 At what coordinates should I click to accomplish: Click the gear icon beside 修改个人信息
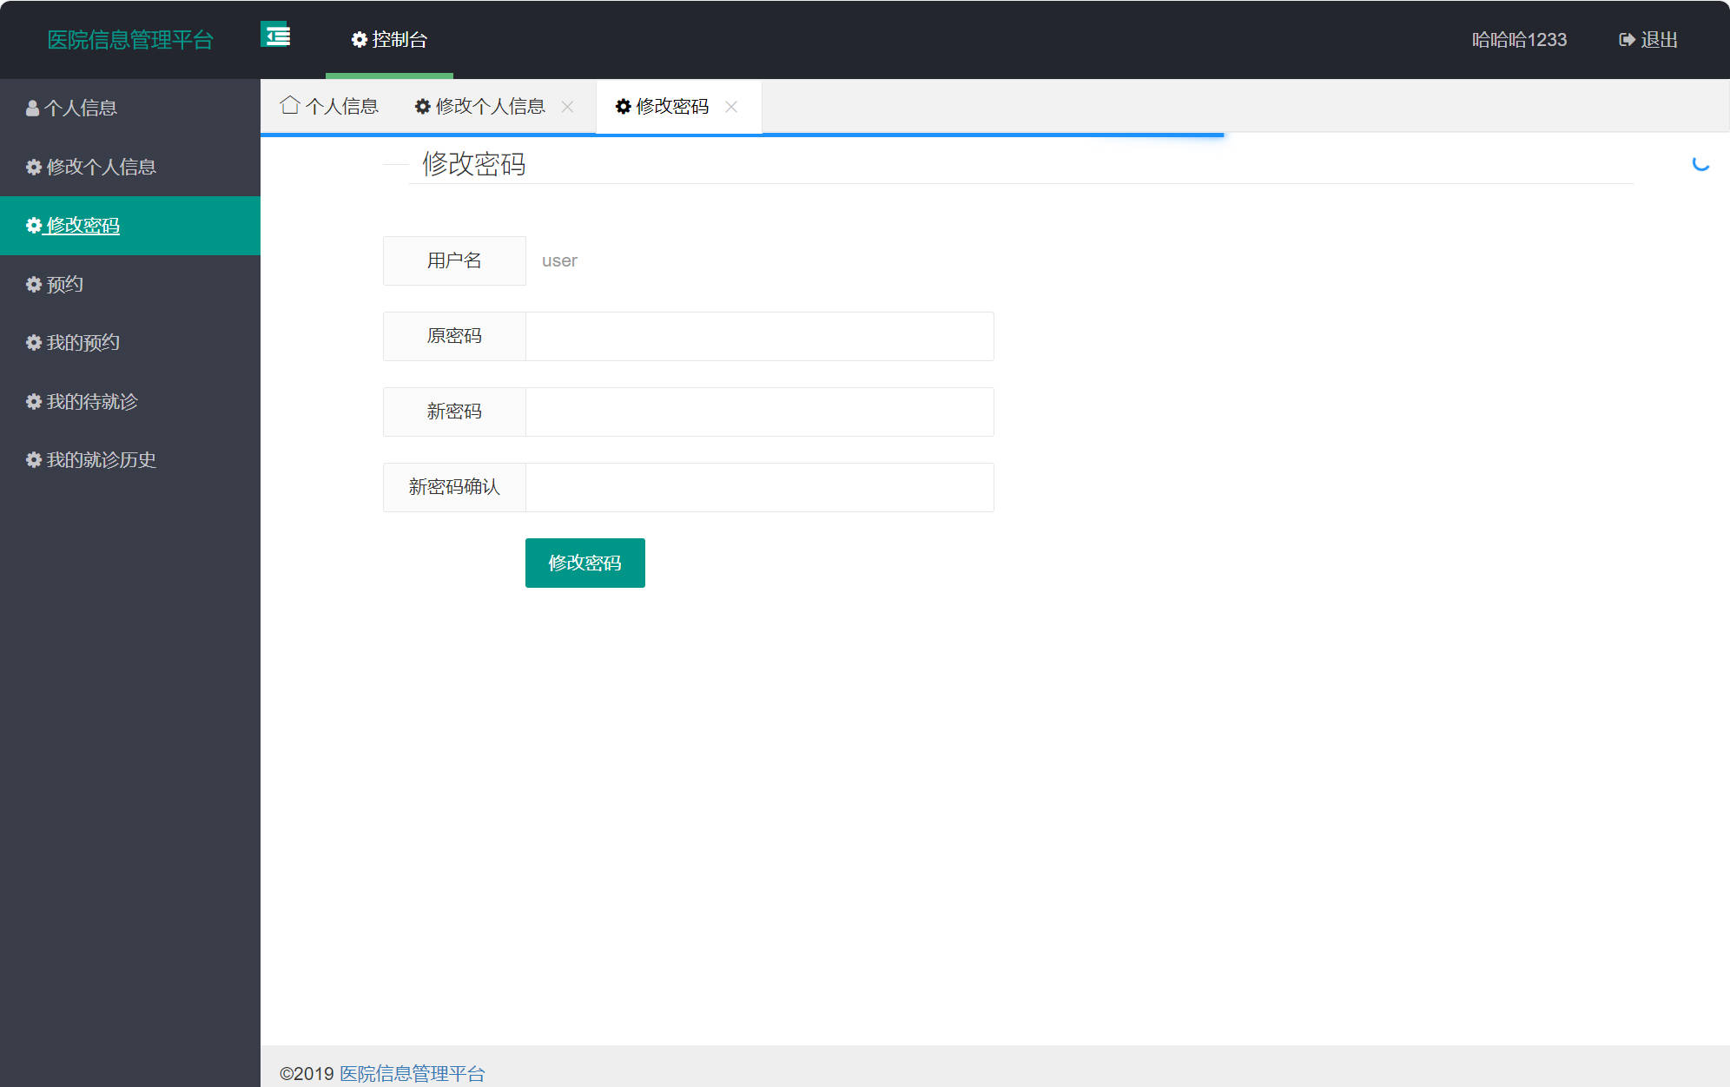(x=33, y=167)
